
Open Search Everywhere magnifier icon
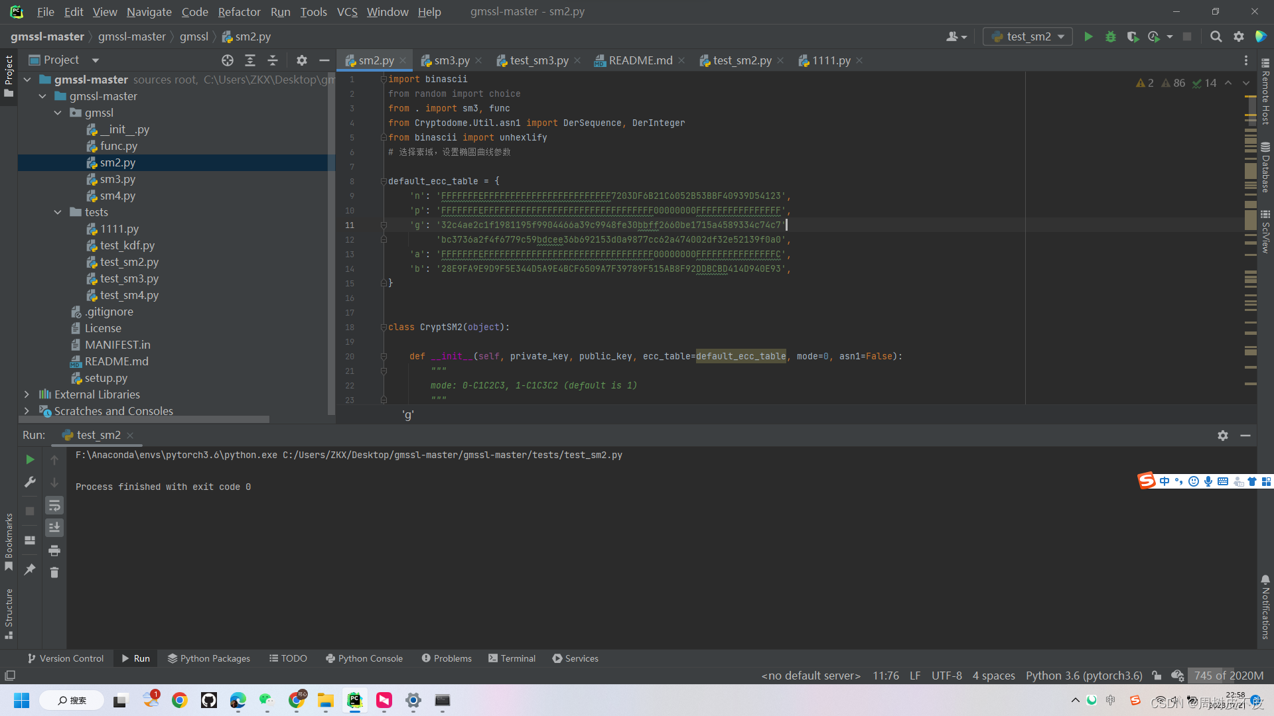(x=1216, y=36)
